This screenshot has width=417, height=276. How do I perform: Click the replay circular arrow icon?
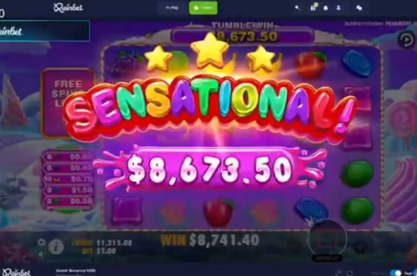point(406,40)
